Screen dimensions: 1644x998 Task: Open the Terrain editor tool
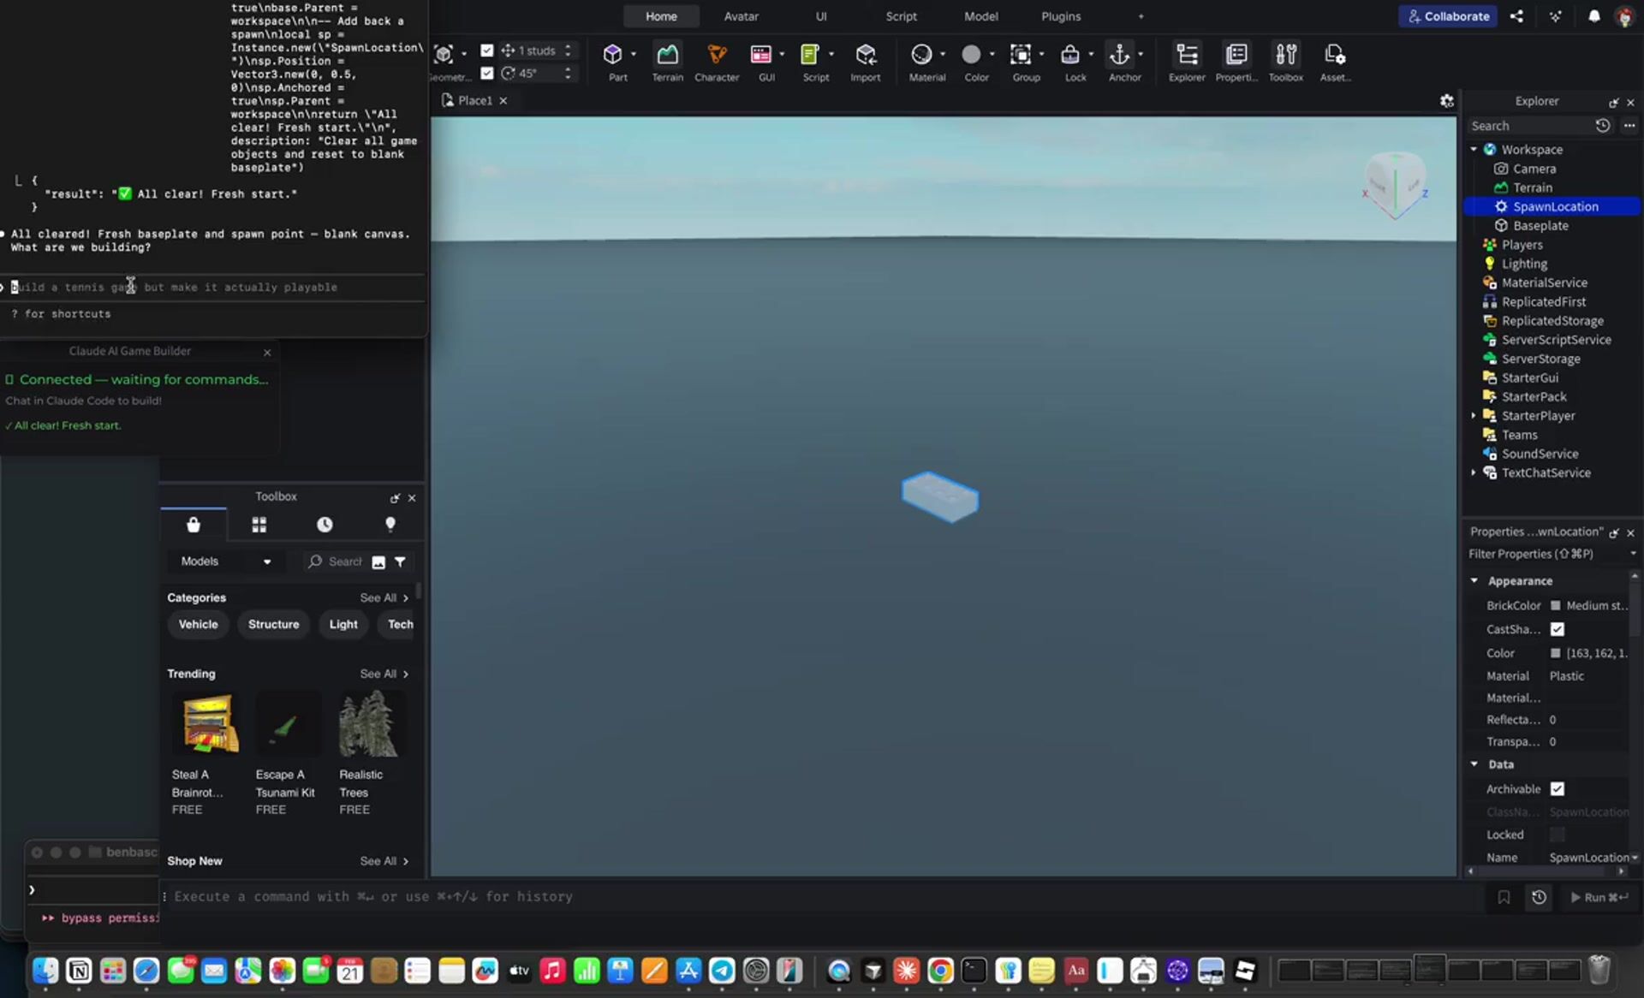667,55
